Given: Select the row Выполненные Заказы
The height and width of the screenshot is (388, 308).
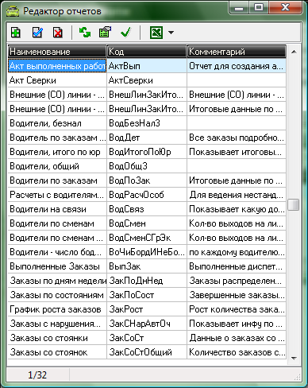Looking at the screenshot, I should point(147,266).
